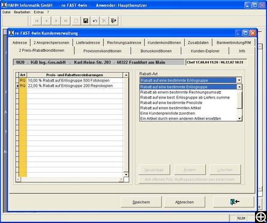
Task: Open the Datei menu
Action: pos(7,12)
